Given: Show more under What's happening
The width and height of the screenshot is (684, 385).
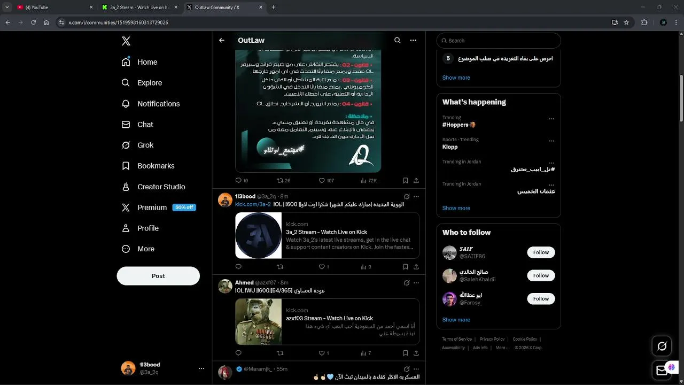Looking at the screenshot, I should click(x=456, y=208).
